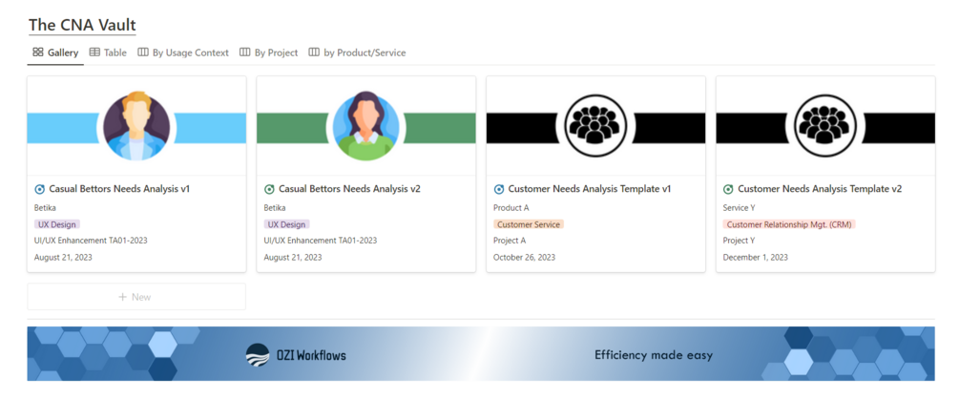
Task: Open The CNA Vault title link
Action: (x=82, y=25)
